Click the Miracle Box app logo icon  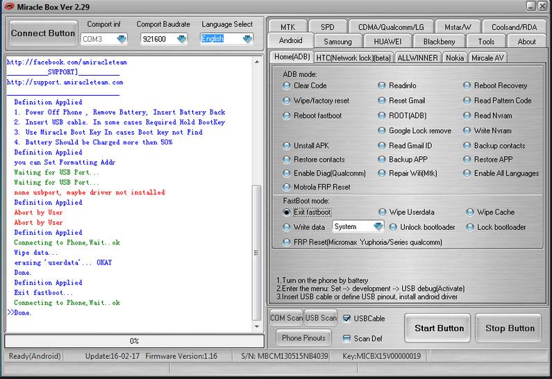(x=9, y=6)
